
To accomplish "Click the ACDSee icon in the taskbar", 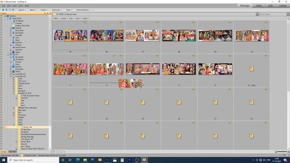I will pyautogui.click(x=144, y=160).
